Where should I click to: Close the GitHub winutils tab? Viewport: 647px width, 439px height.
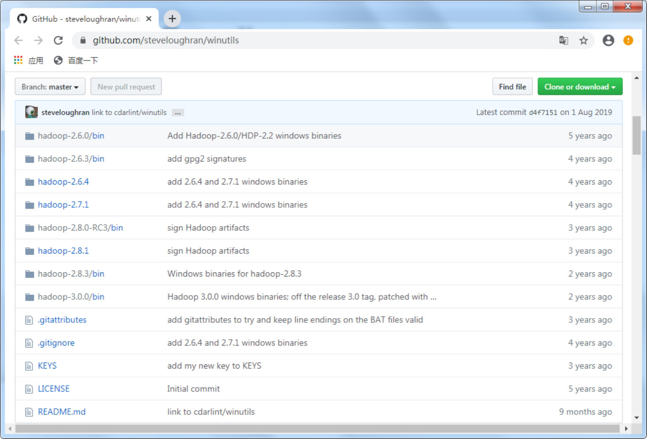coord(149,19)
